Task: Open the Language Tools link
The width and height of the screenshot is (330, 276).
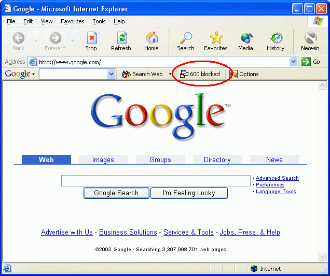Action: [276, 192]
